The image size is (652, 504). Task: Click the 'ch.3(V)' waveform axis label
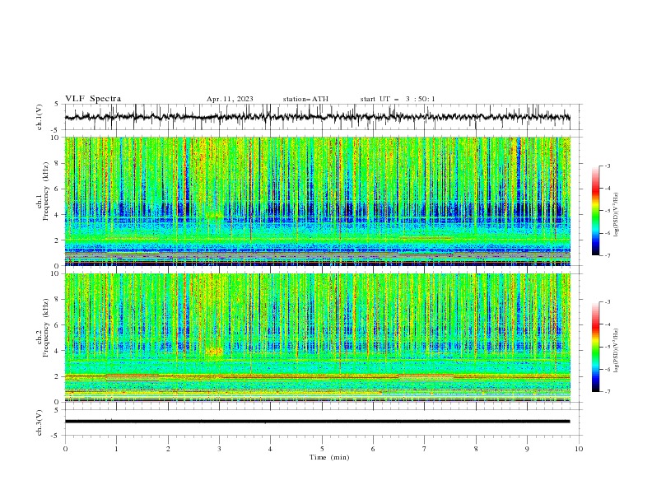click(40, 422)
